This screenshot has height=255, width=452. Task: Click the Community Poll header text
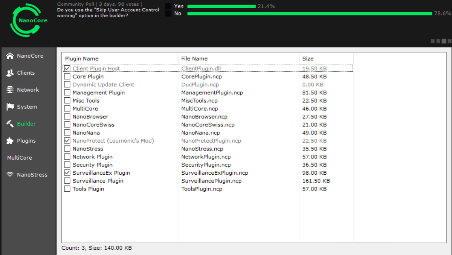99,4
